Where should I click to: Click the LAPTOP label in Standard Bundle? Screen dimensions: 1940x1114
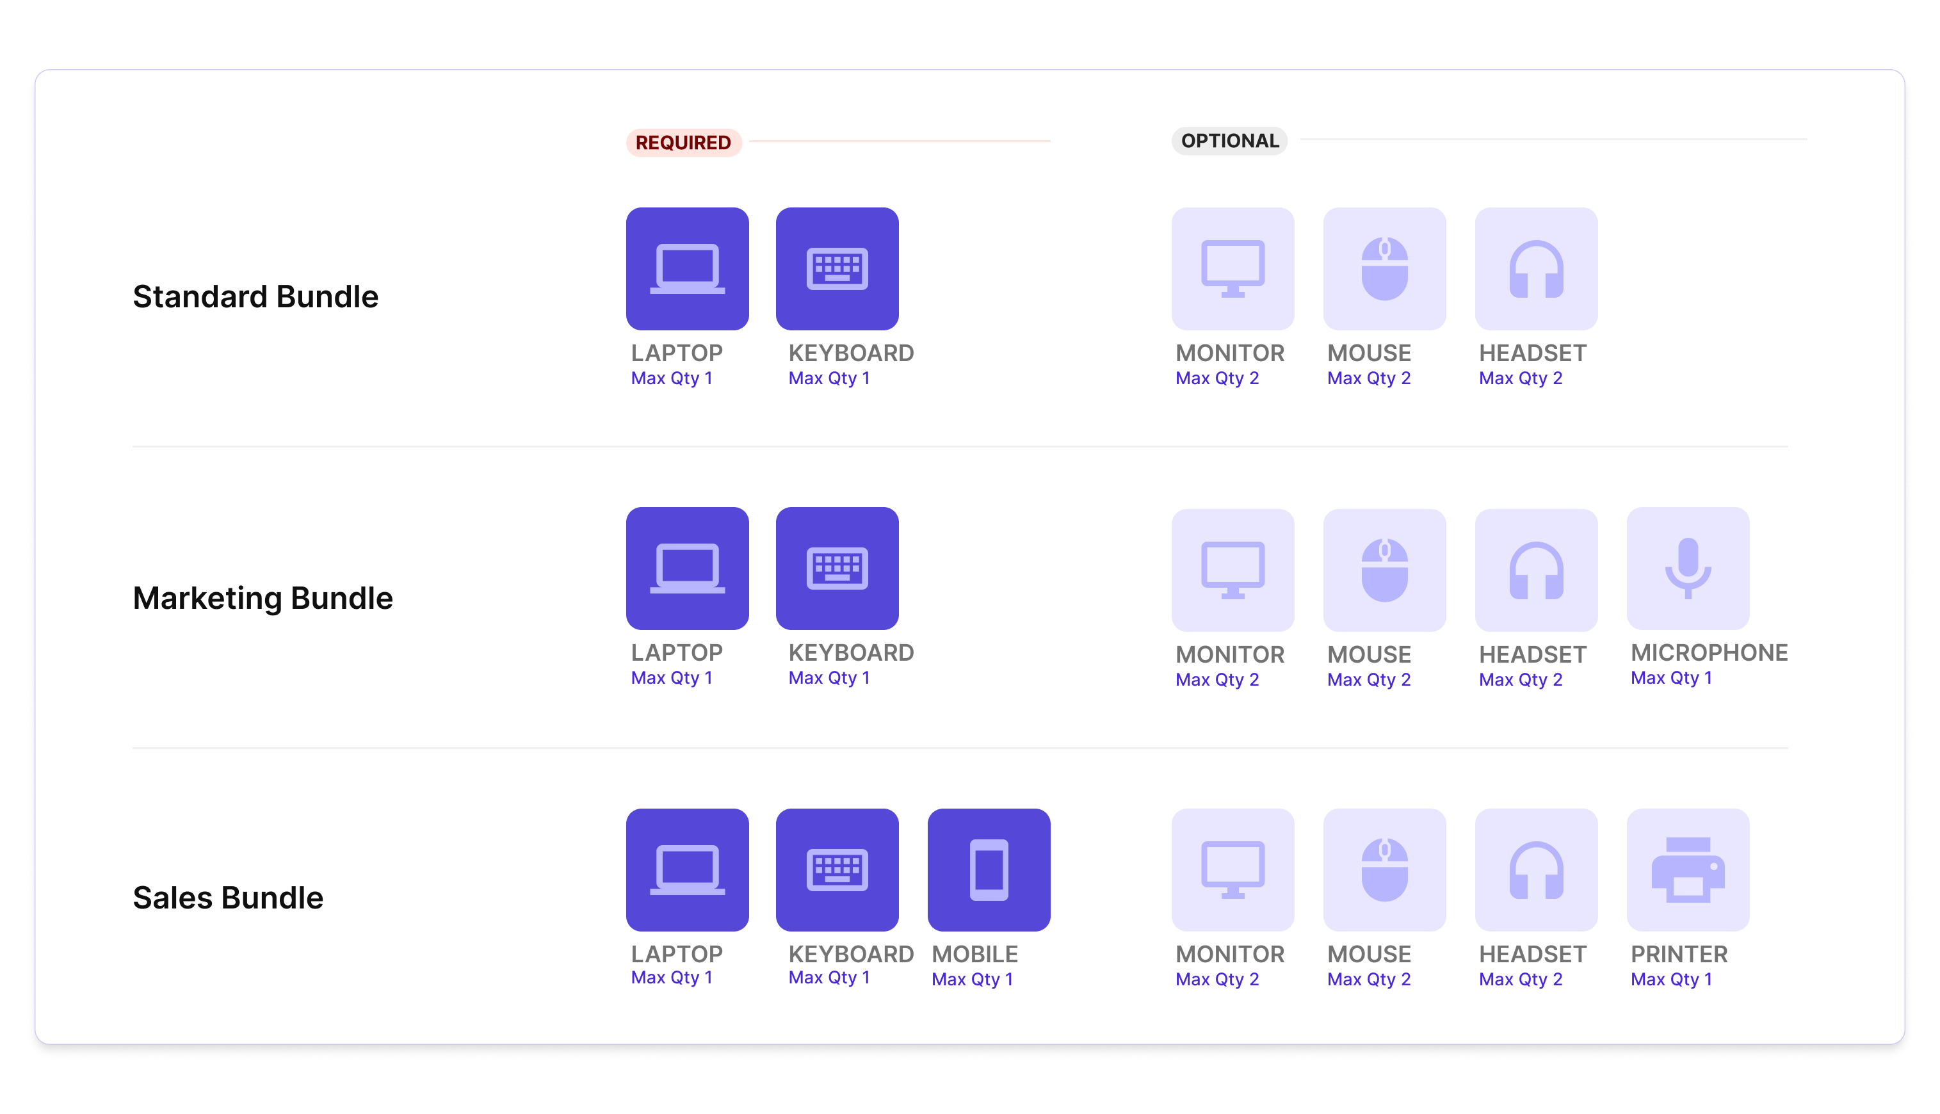tap(676, 353)
